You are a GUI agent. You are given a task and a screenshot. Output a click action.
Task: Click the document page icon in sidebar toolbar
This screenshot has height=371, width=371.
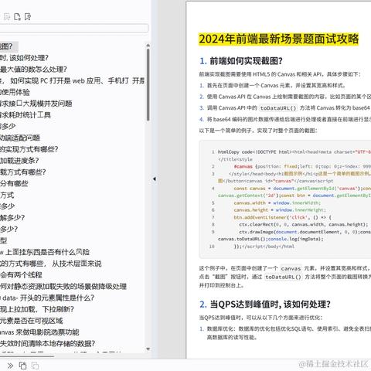(17, 17)
